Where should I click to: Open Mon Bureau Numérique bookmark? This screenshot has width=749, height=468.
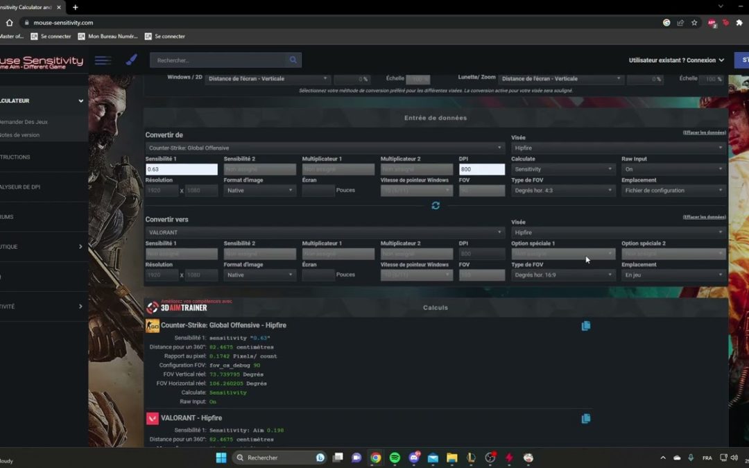(x=108, y=36)
